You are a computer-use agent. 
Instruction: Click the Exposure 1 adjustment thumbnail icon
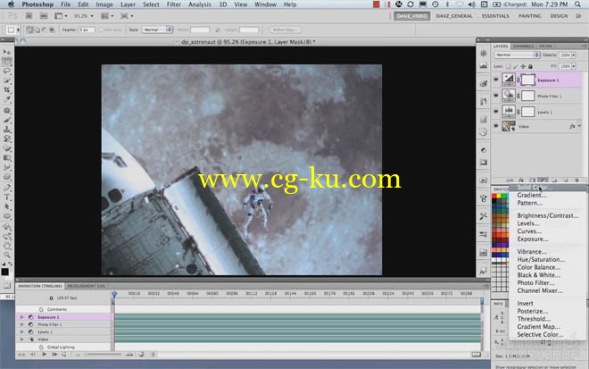coord(509,80)
